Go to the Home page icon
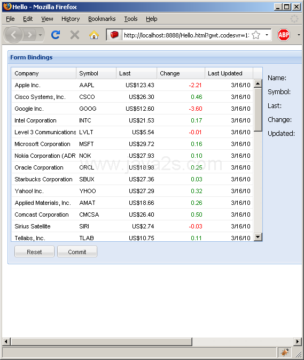304x360 pixels. pos(94,35)
